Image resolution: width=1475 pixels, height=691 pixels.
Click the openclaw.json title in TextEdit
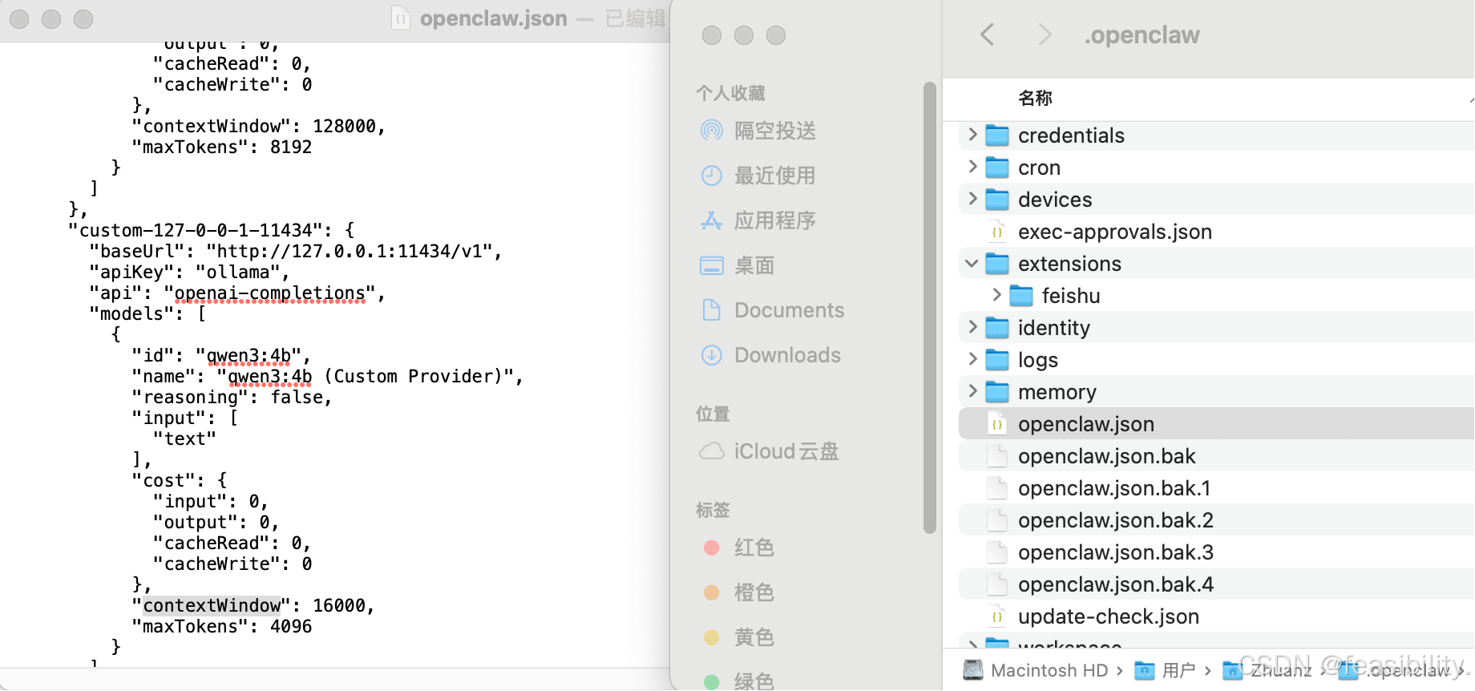tap(494, 18)
